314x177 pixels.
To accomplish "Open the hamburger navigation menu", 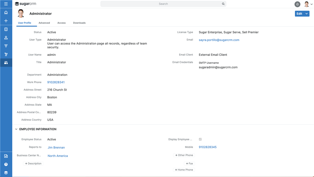I will pos(6,4).
